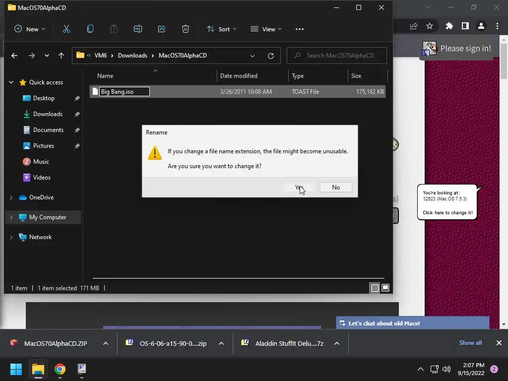This screenshot has width=508, height=381.
Task: Click the Cut scissors icon
Action: click(x=66, y=29)
